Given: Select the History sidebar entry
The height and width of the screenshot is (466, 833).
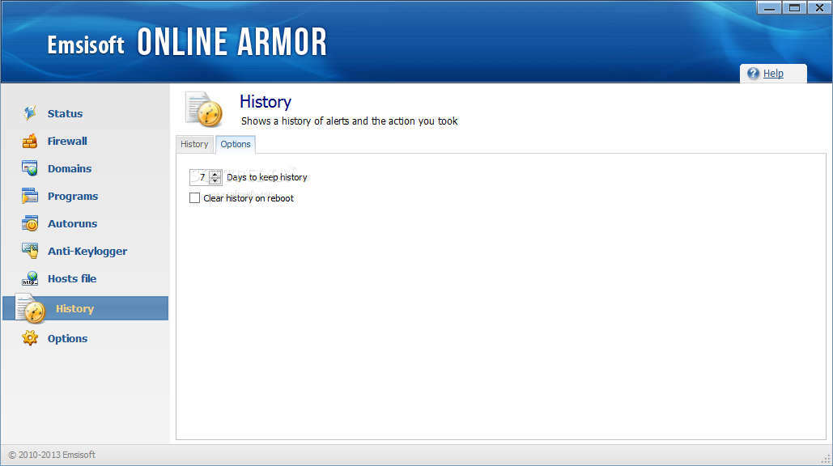Looking at the screenshot, I should (86, 308).
